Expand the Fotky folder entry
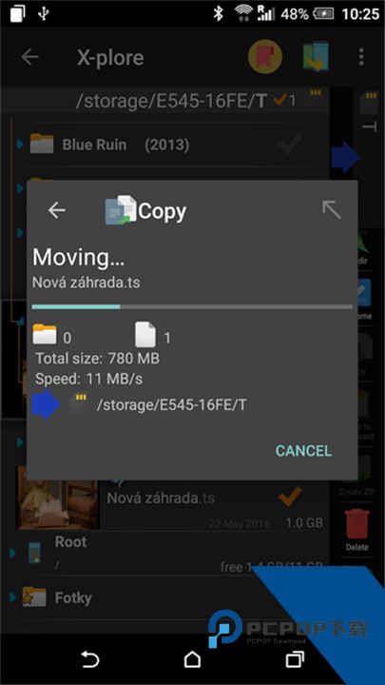 pyautogui.click(x=12, y=597)
